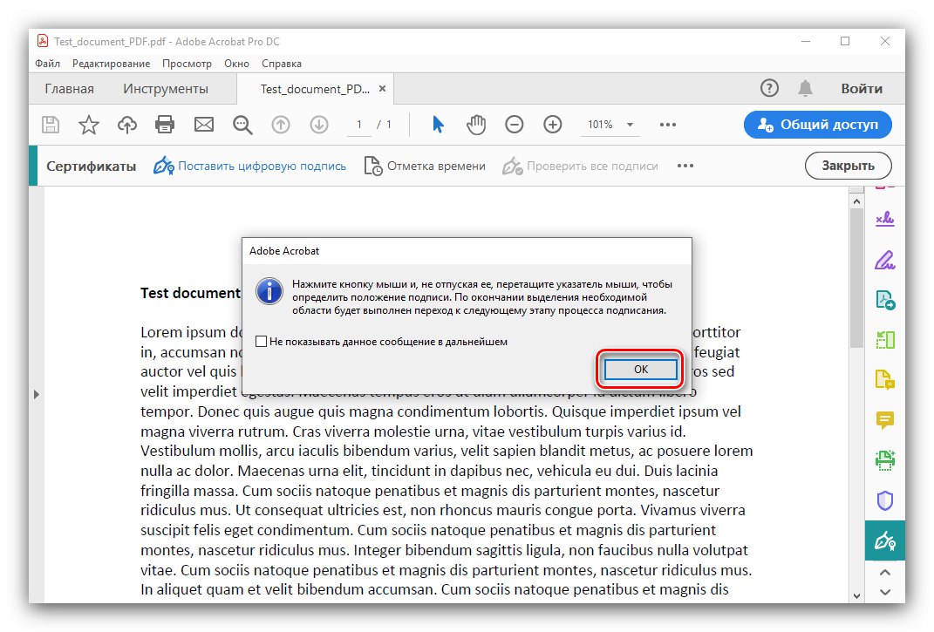Click Поставить цифровую подпись
934x632 pixels.
249,166
